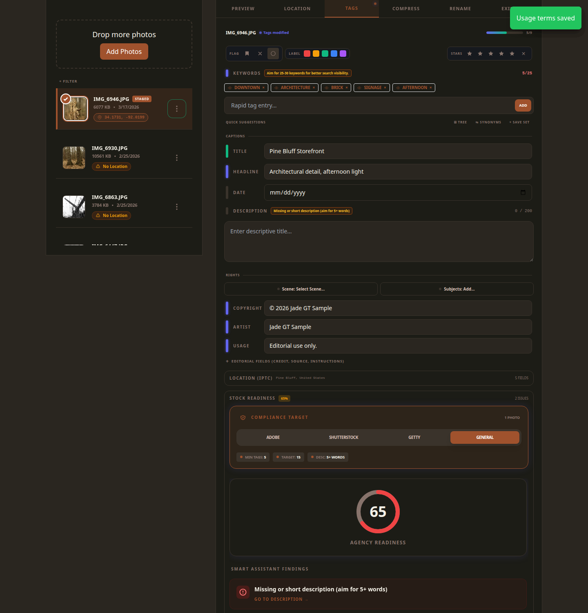Switch to the Compress tab
The height and width of the screenshot is (613, 588).
point(406,9)
